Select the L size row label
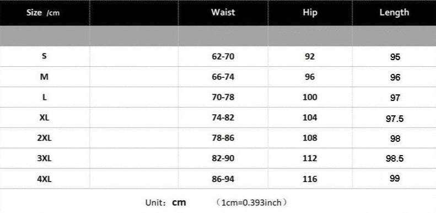The width and height of the screenshot is (436, 213). [45, 97]
